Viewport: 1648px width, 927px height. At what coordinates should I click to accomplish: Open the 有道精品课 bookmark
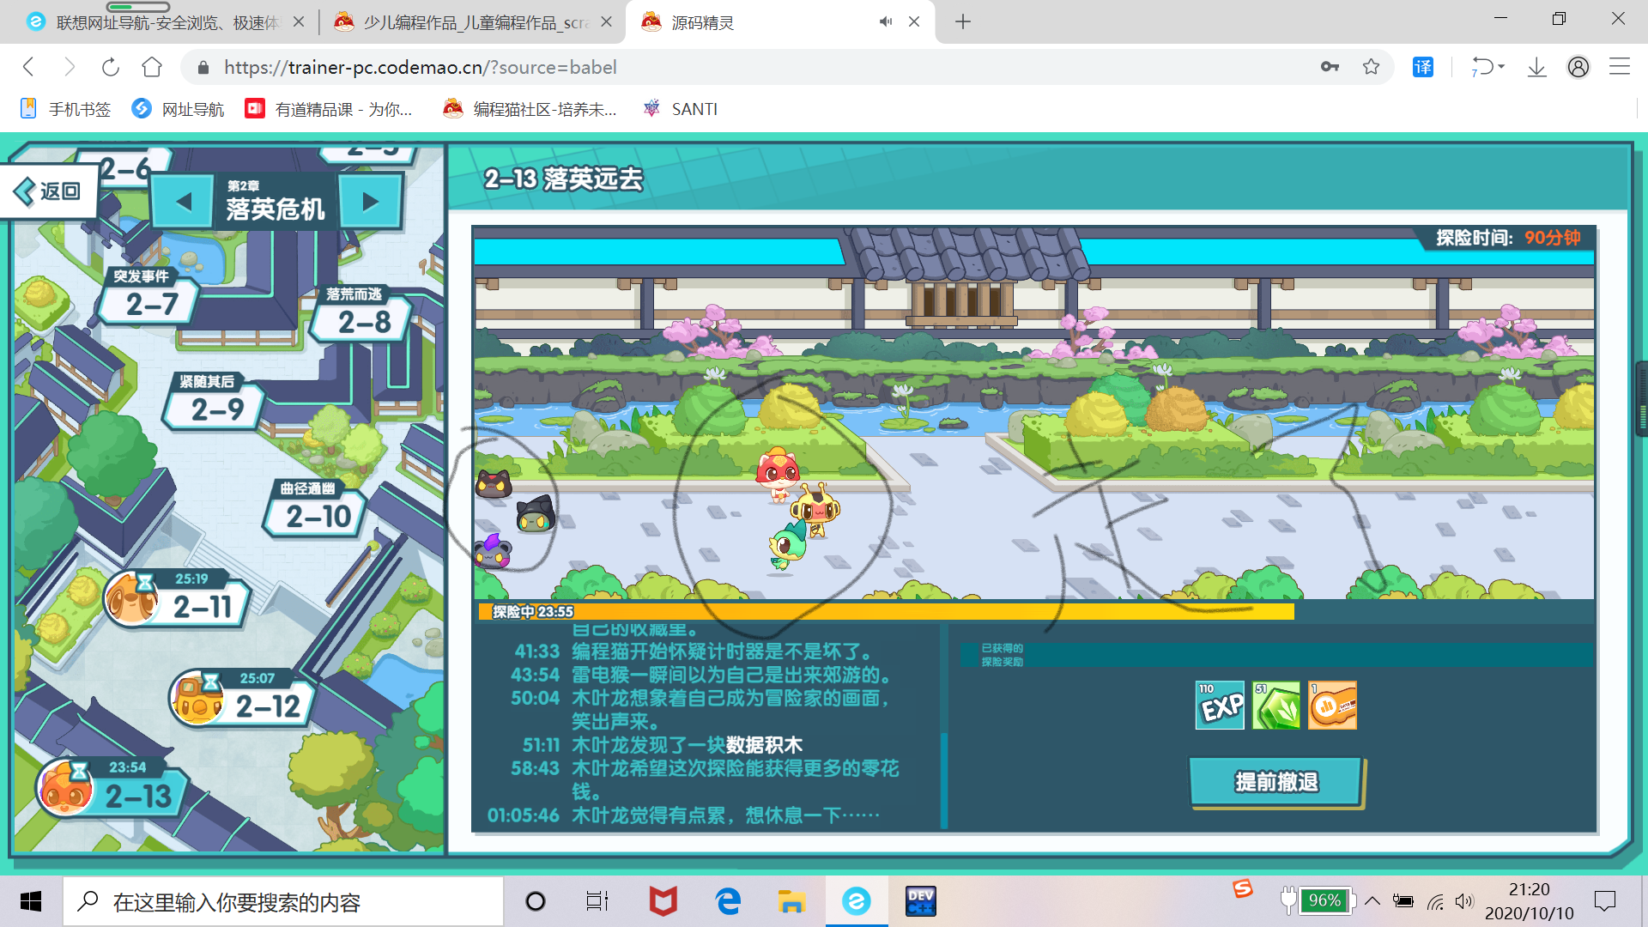(x=329, y=109)
